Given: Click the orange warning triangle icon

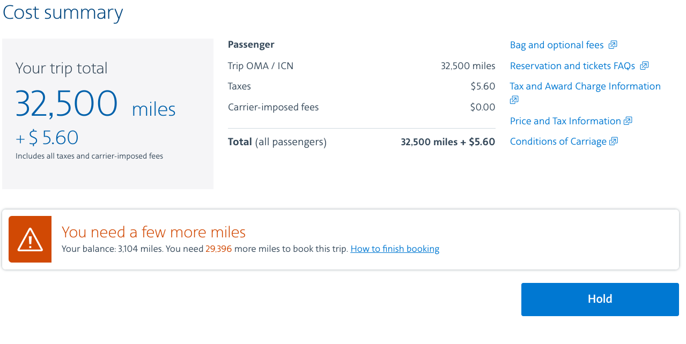Looking at the screenshot, I should [x=30, y=239].
